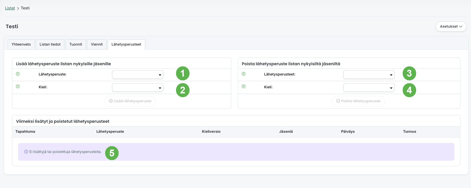
Task: Open Lähetysperuste dropdown in add panel
Action: [138, 75]
